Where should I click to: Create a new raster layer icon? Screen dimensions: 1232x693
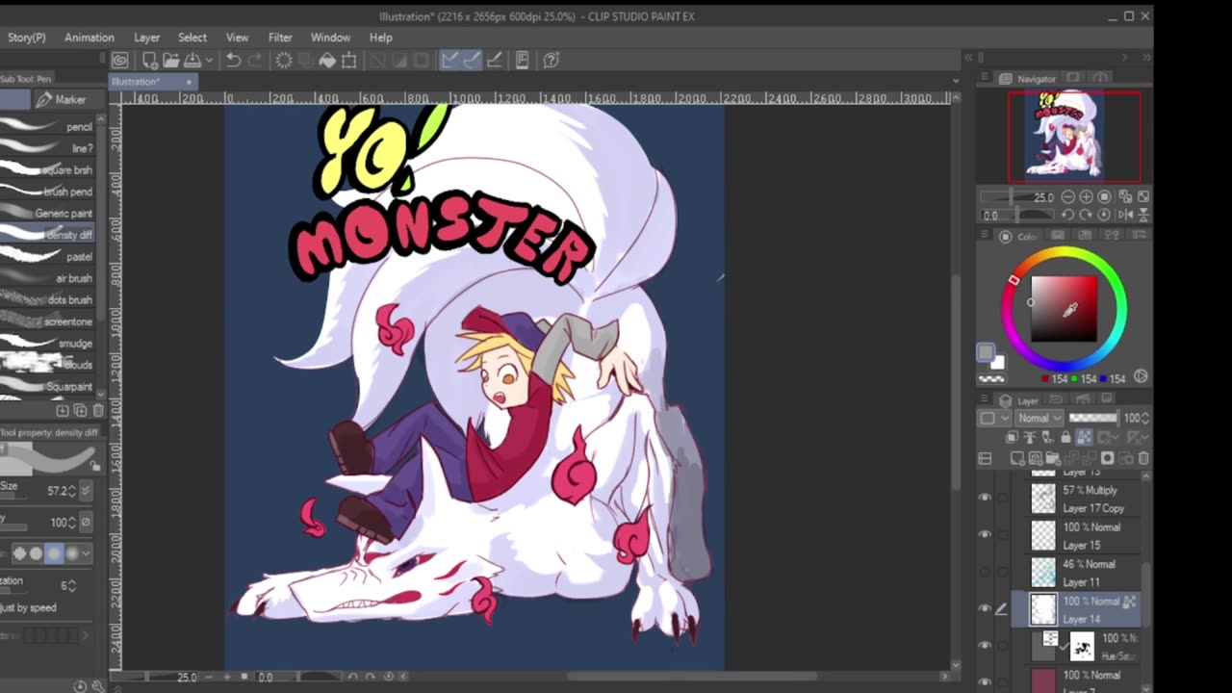(1018, 459)
